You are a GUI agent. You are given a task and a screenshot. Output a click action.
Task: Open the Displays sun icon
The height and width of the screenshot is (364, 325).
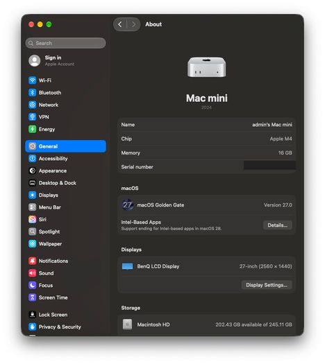point(33,195)
